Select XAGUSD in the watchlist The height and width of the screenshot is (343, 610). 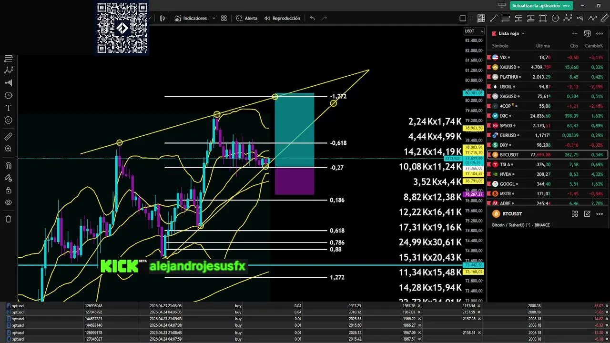tap(547, 96)
